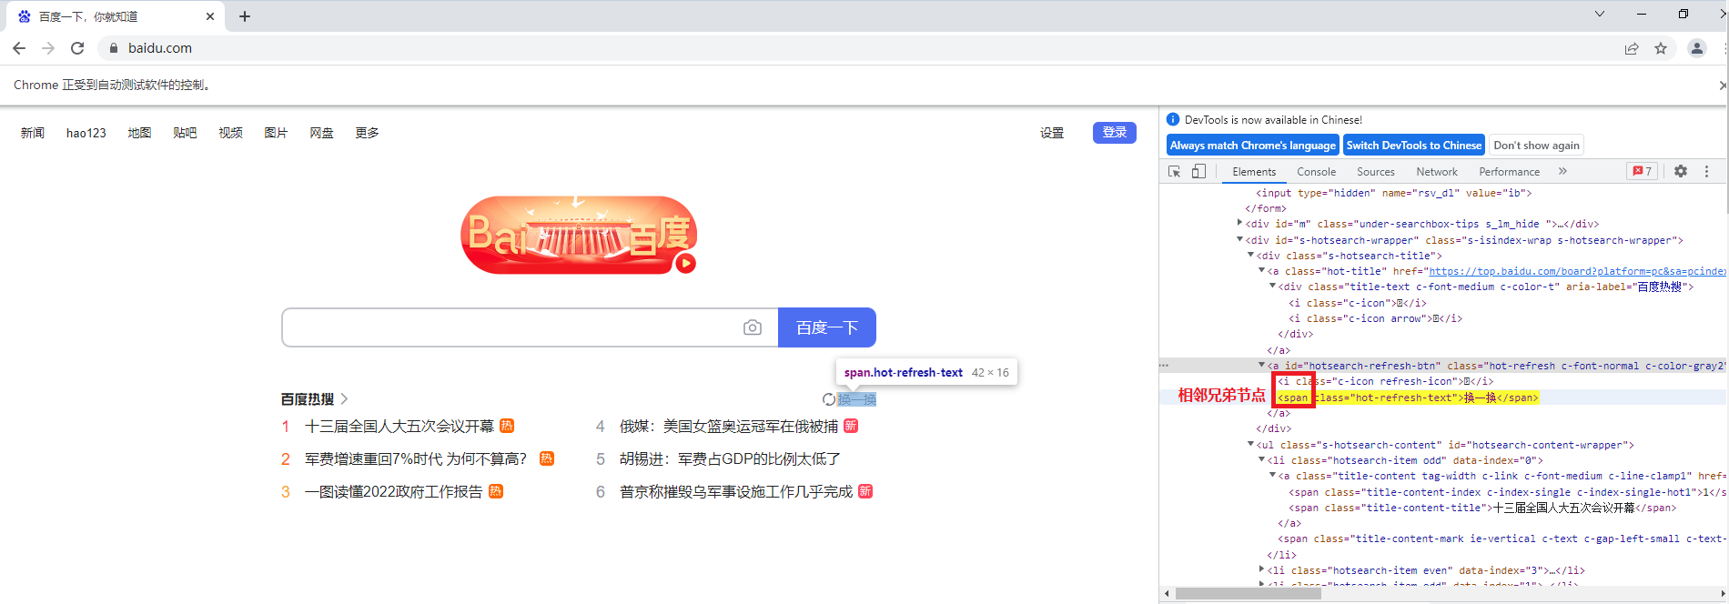
Task: Switch to the Console tab
Action: click(x=1317, y=172)
